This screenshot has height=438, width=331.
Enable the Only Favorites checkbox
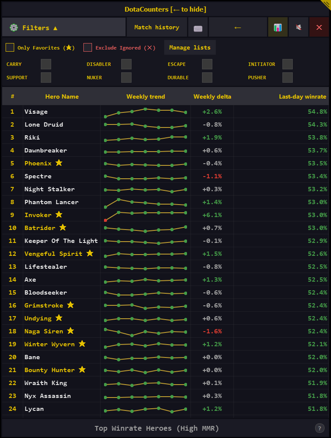point(10,48)
